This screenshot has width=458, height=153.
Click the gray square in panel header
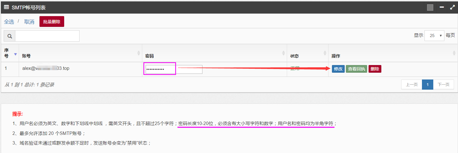click(430, 7)
